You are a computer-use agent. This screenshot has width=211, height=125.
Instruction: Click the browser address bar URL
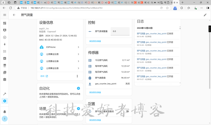[x=66, y=8]
